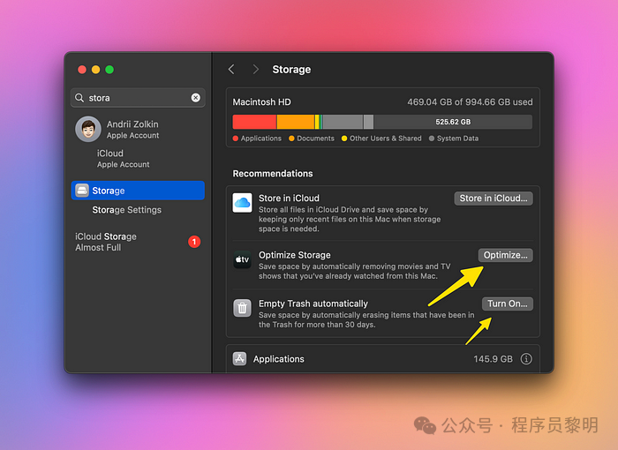Click the red Applications bar segment

pos(254,122)
